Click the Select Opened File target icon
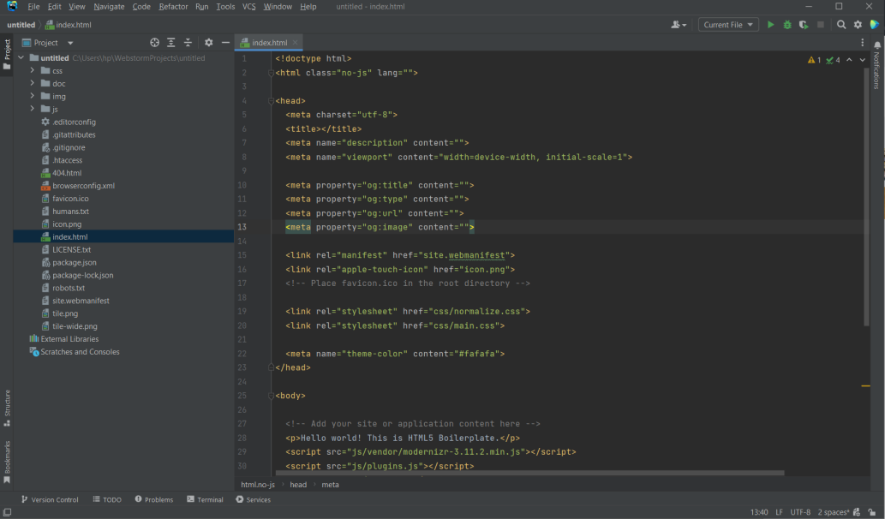This screenshot has width=885, height=519. click(x=154, y=43)
